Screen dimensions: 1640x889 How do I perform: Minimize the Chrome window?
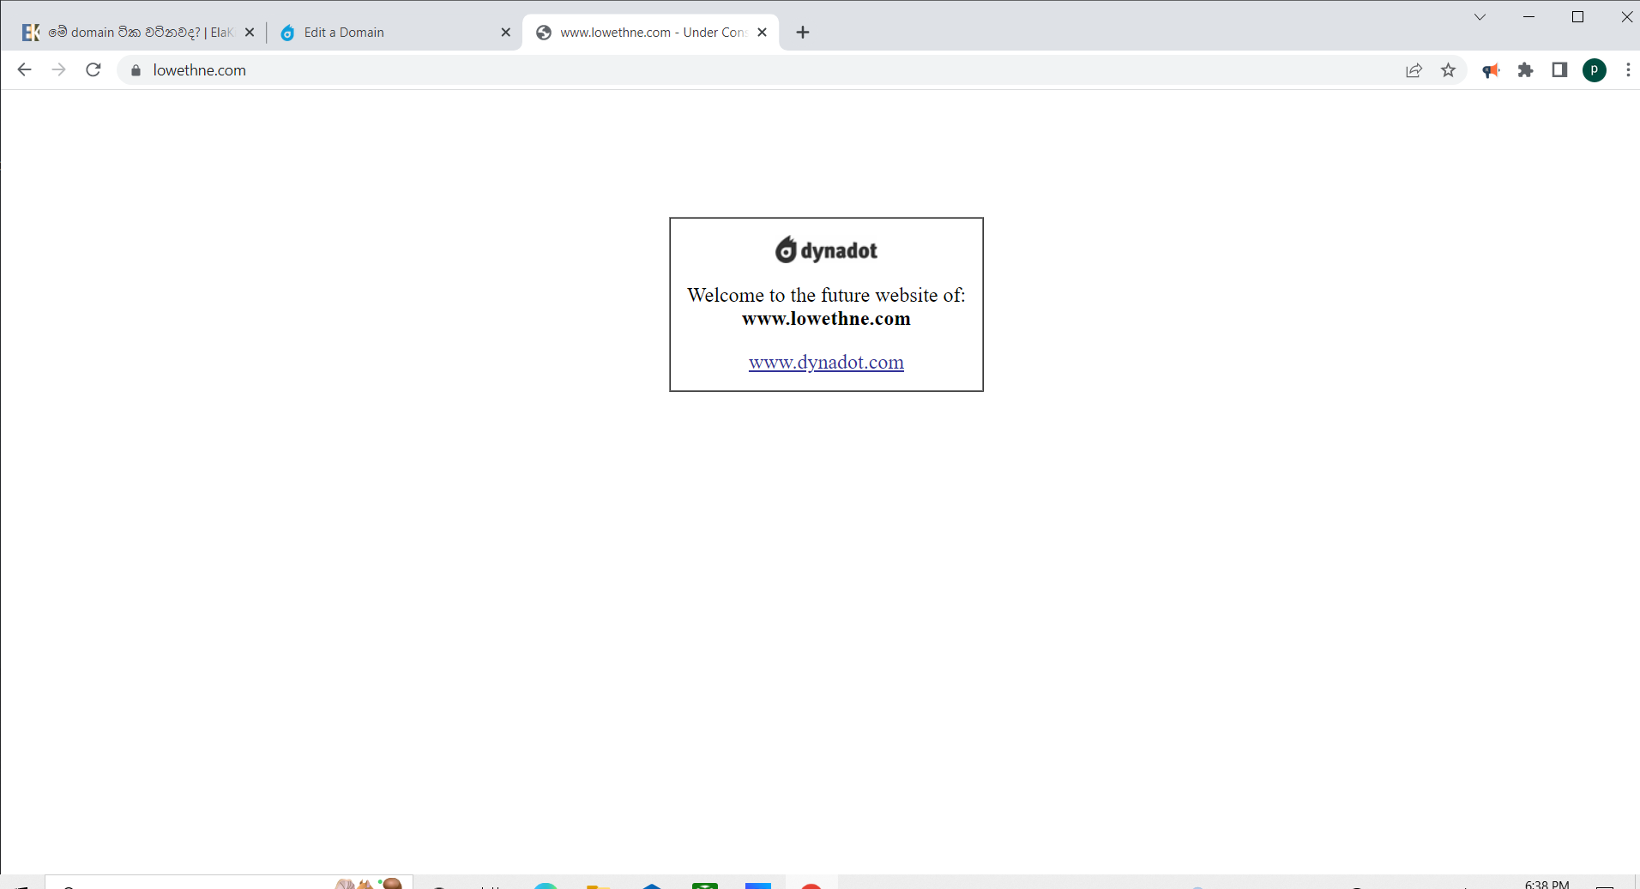pyautogui.click(x=1528, y=17)
